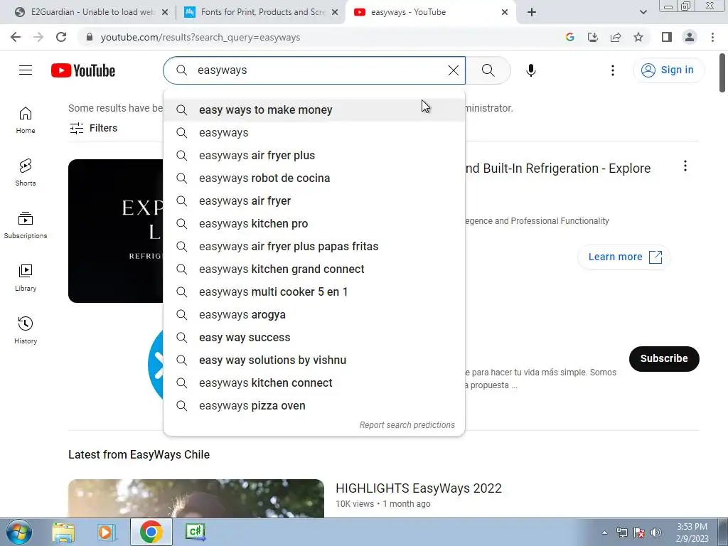Click Sign in button
This screenshot has width=728, height=546.
coord(668,70)
